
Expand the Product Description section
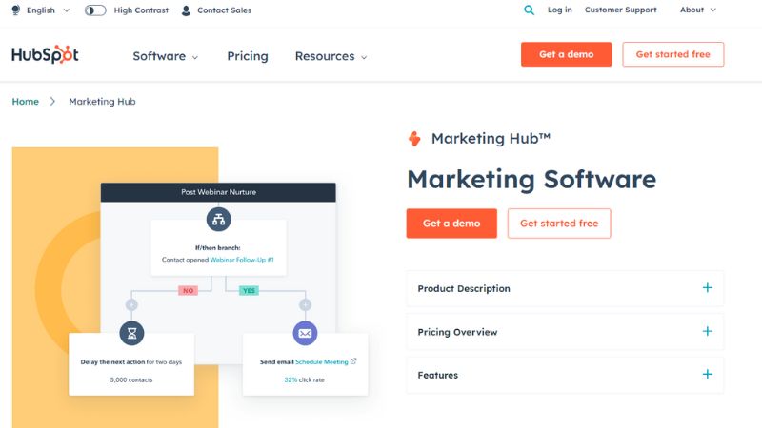(x=565, y=288)
